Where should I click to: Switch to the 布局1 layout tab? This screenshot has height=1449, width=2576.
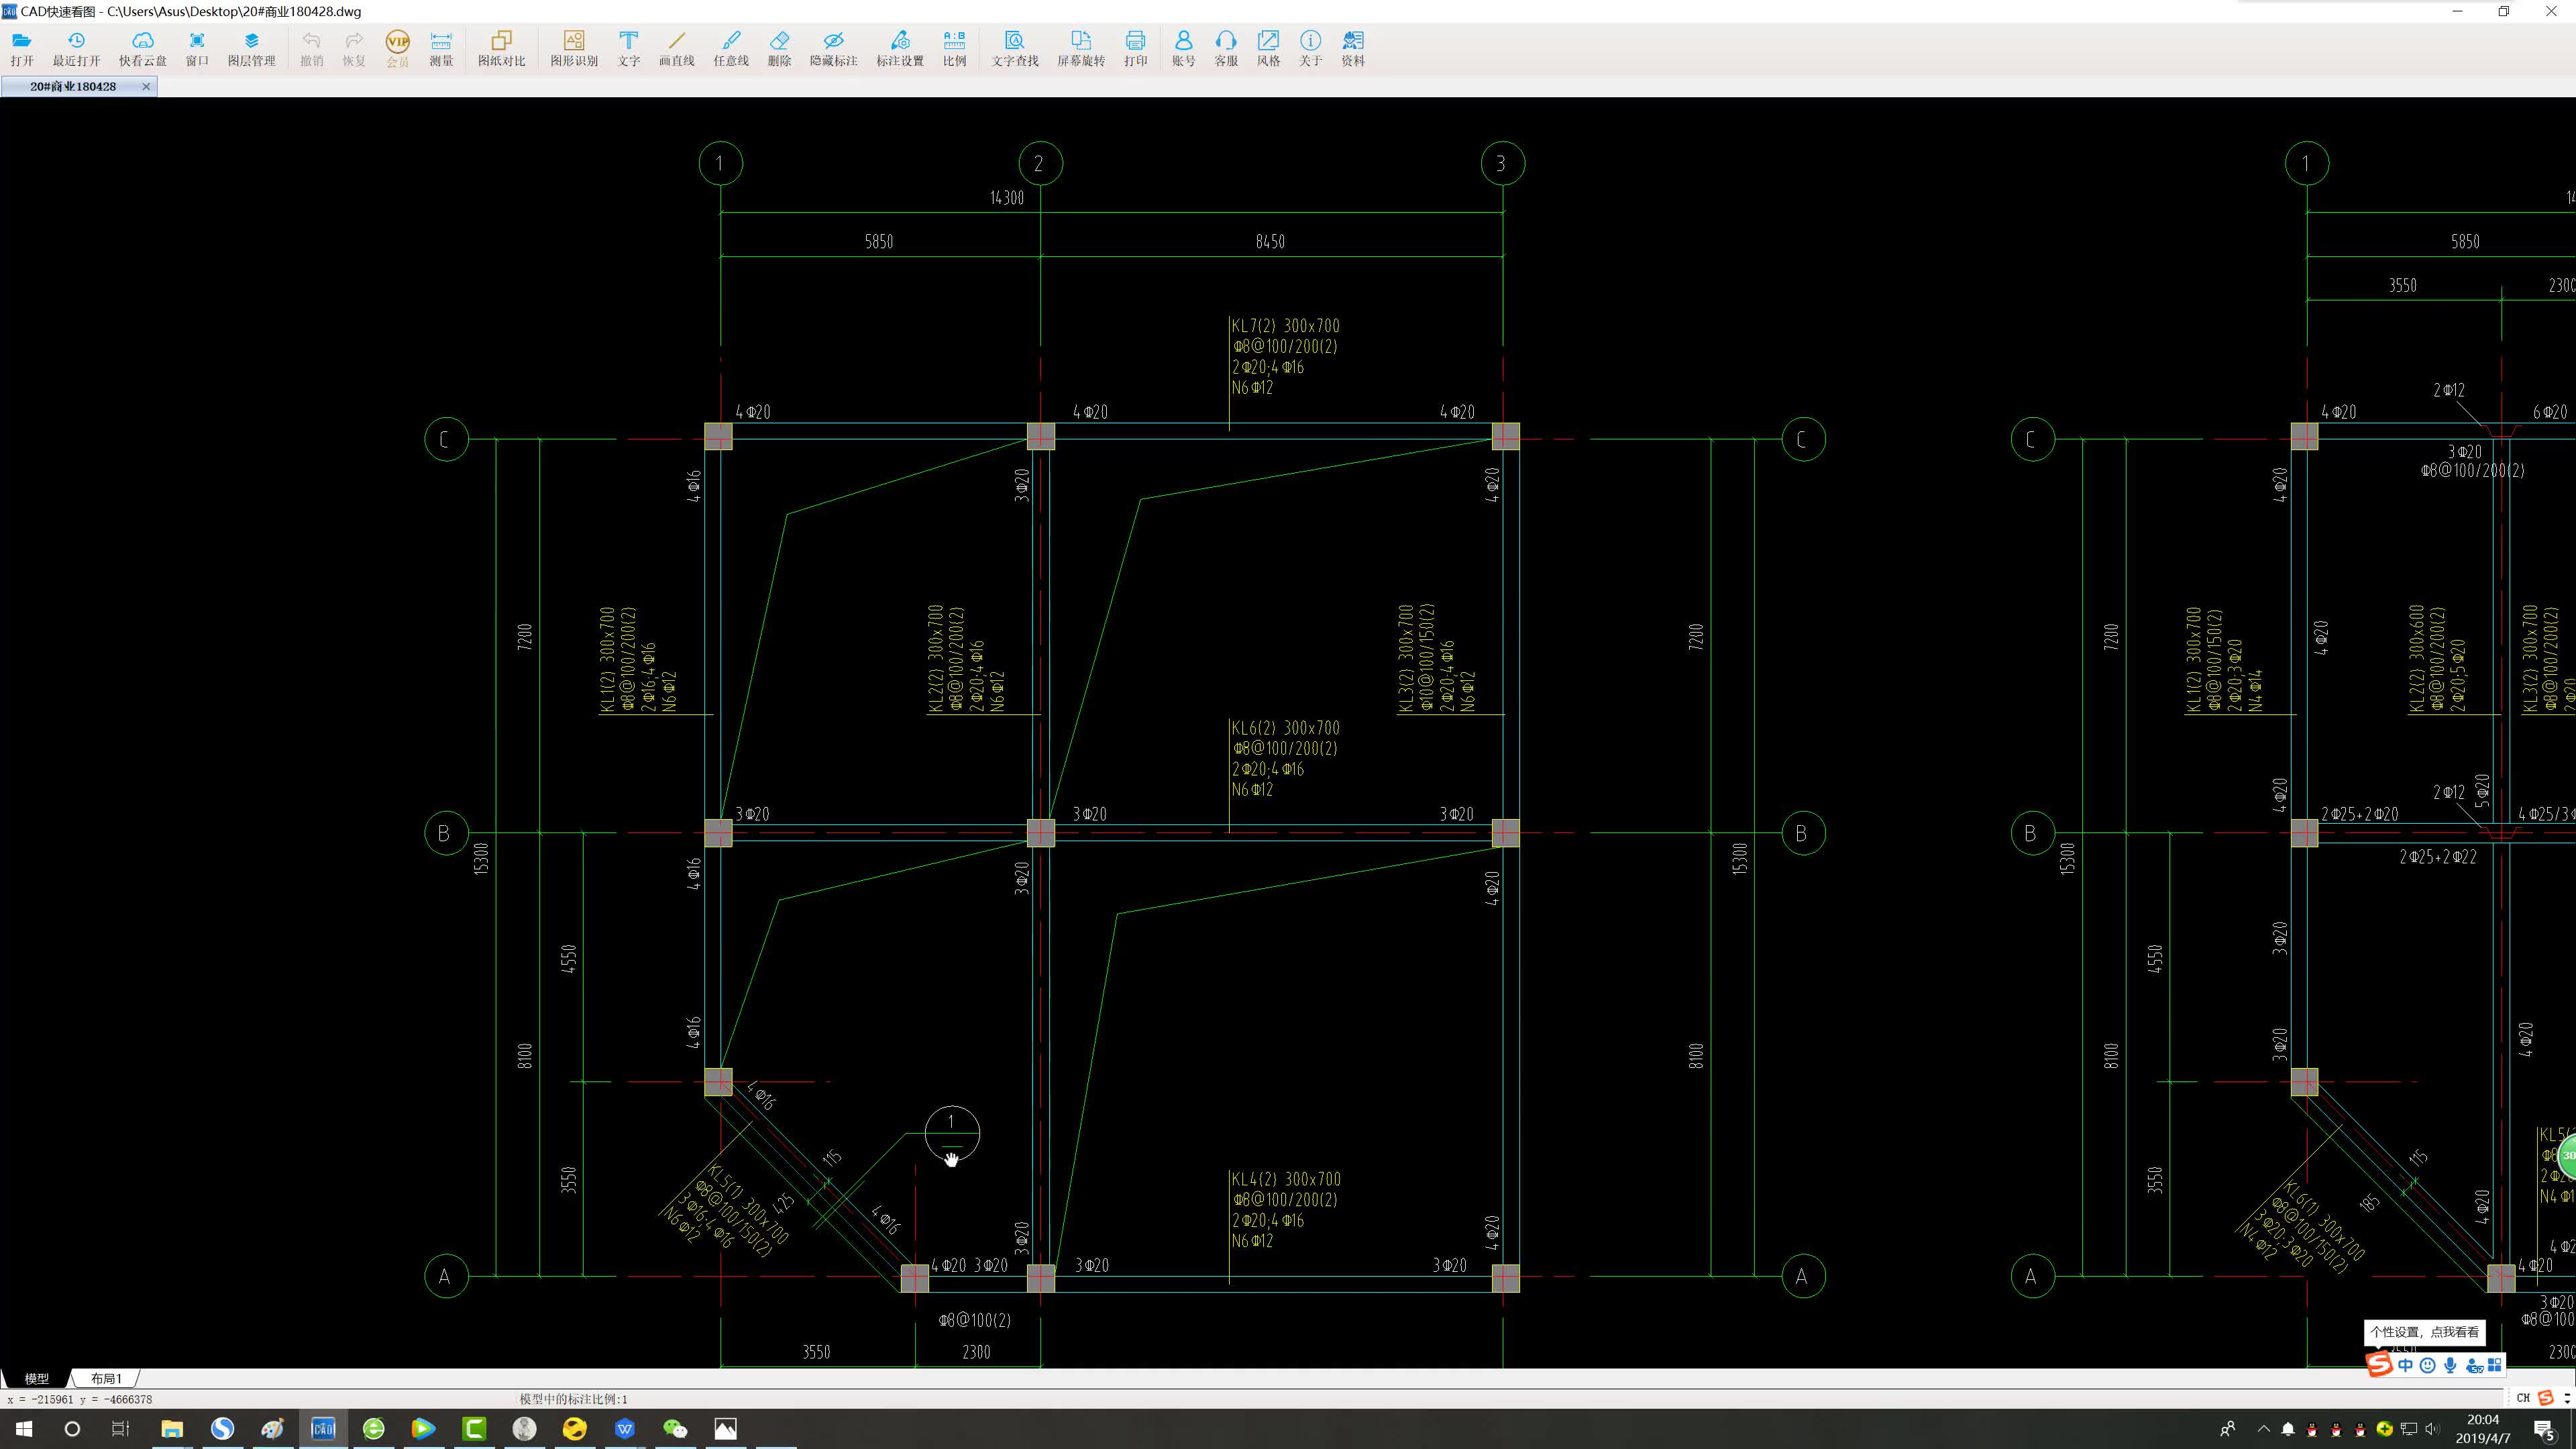[106, 1378]
